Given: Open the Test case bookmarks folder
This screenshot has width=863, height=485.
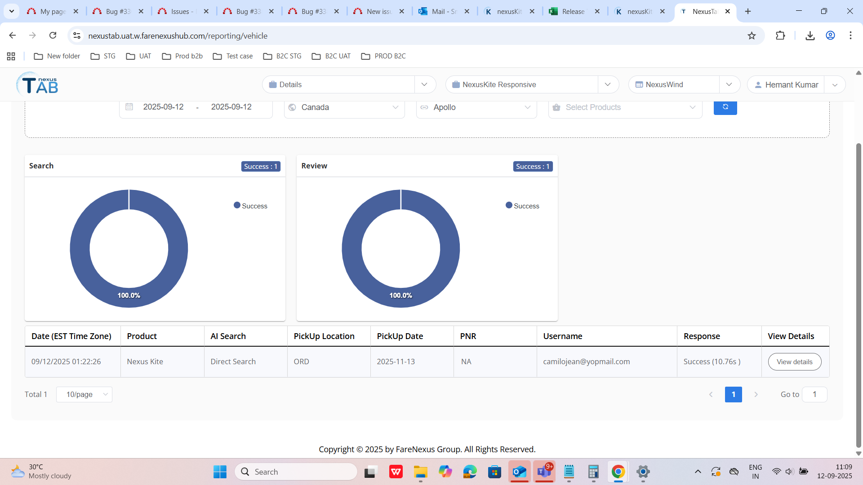Looking at the screenshot, I should coord(233,56).
